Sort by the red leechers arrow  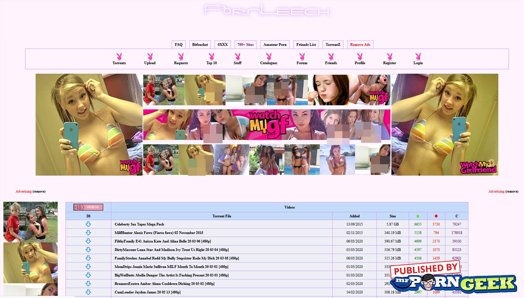coord(436,216)
